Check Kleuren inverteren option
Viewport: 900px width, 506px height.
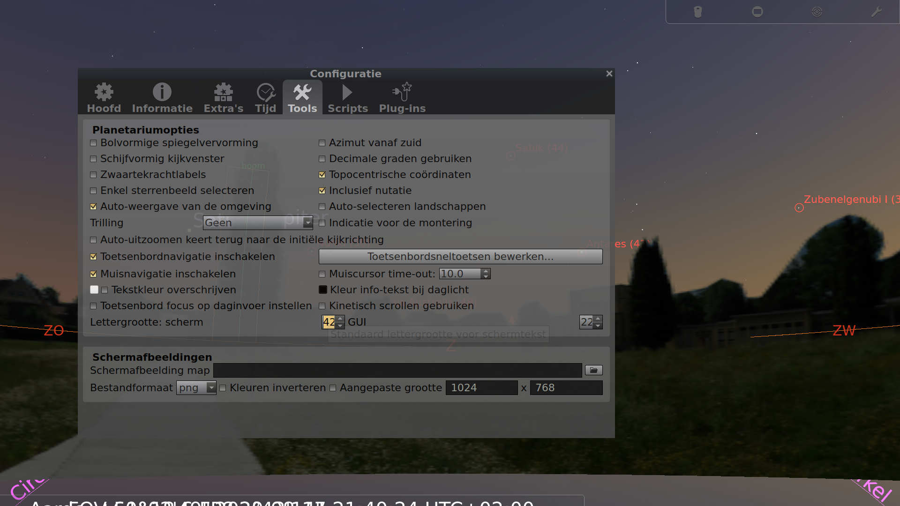pos(223,388)
